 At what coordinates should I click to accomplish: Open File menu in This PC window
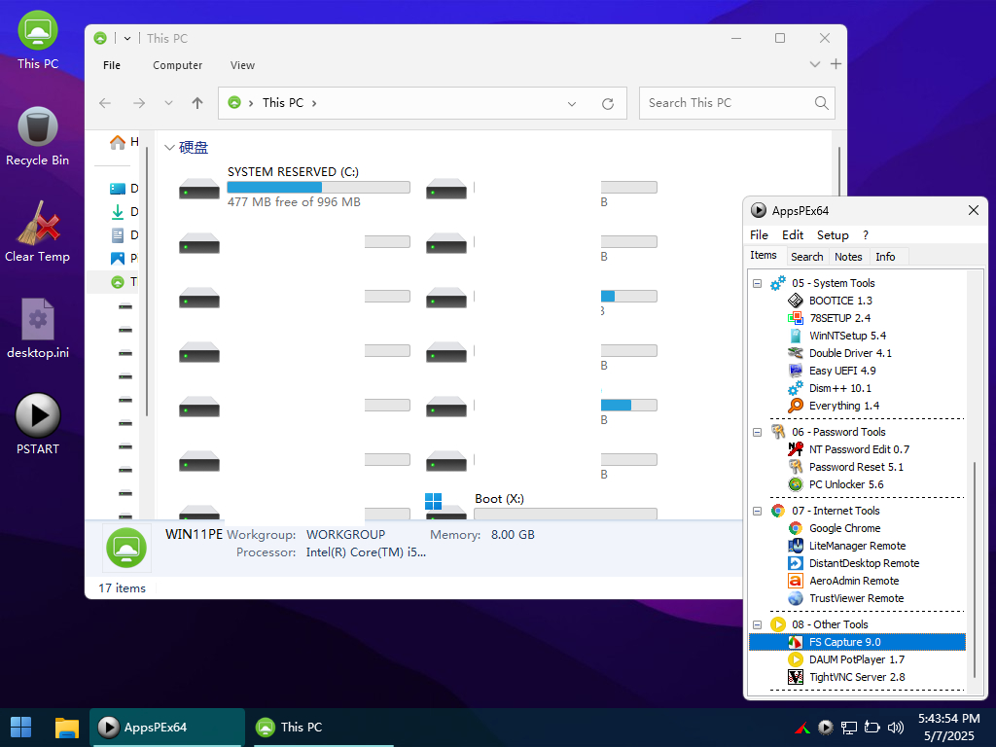[x=112, y=65]
